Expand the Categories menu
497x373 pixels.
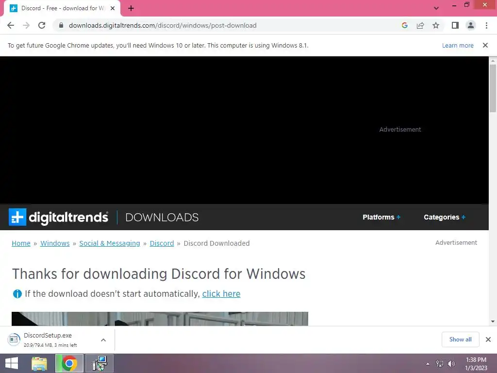click(x=445, y=217)
